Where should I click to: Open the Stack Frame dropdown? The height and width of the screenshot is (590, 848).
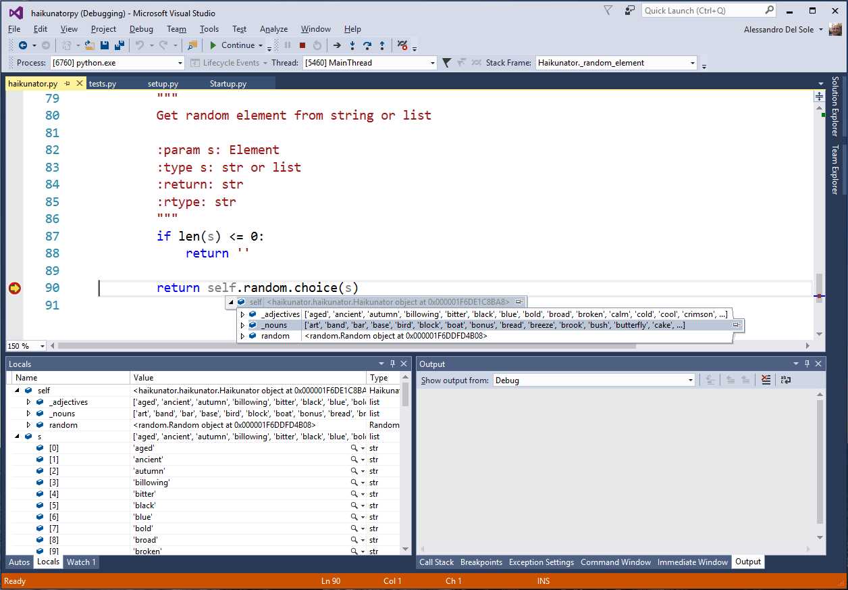coord(693,62)
